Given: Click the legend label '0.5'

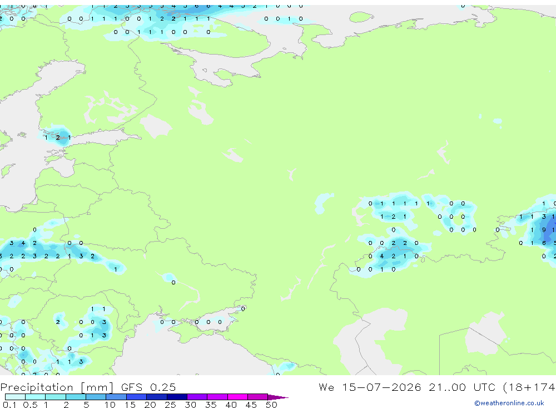Looking at the screenshot, I should pos(30,405).
